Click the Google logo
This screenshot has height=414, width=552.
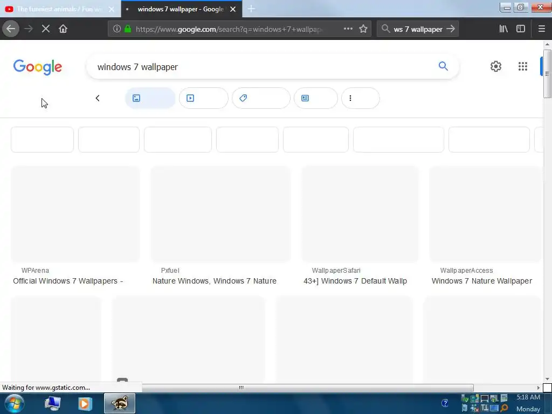pyautogui.click(x=38, y=67)
